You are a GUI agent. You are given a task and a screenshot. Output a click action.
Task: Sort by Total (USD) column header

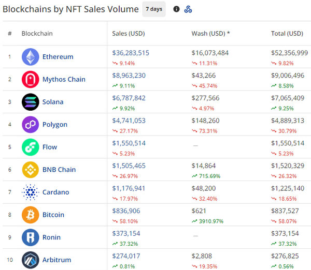(x=287, y=34)
